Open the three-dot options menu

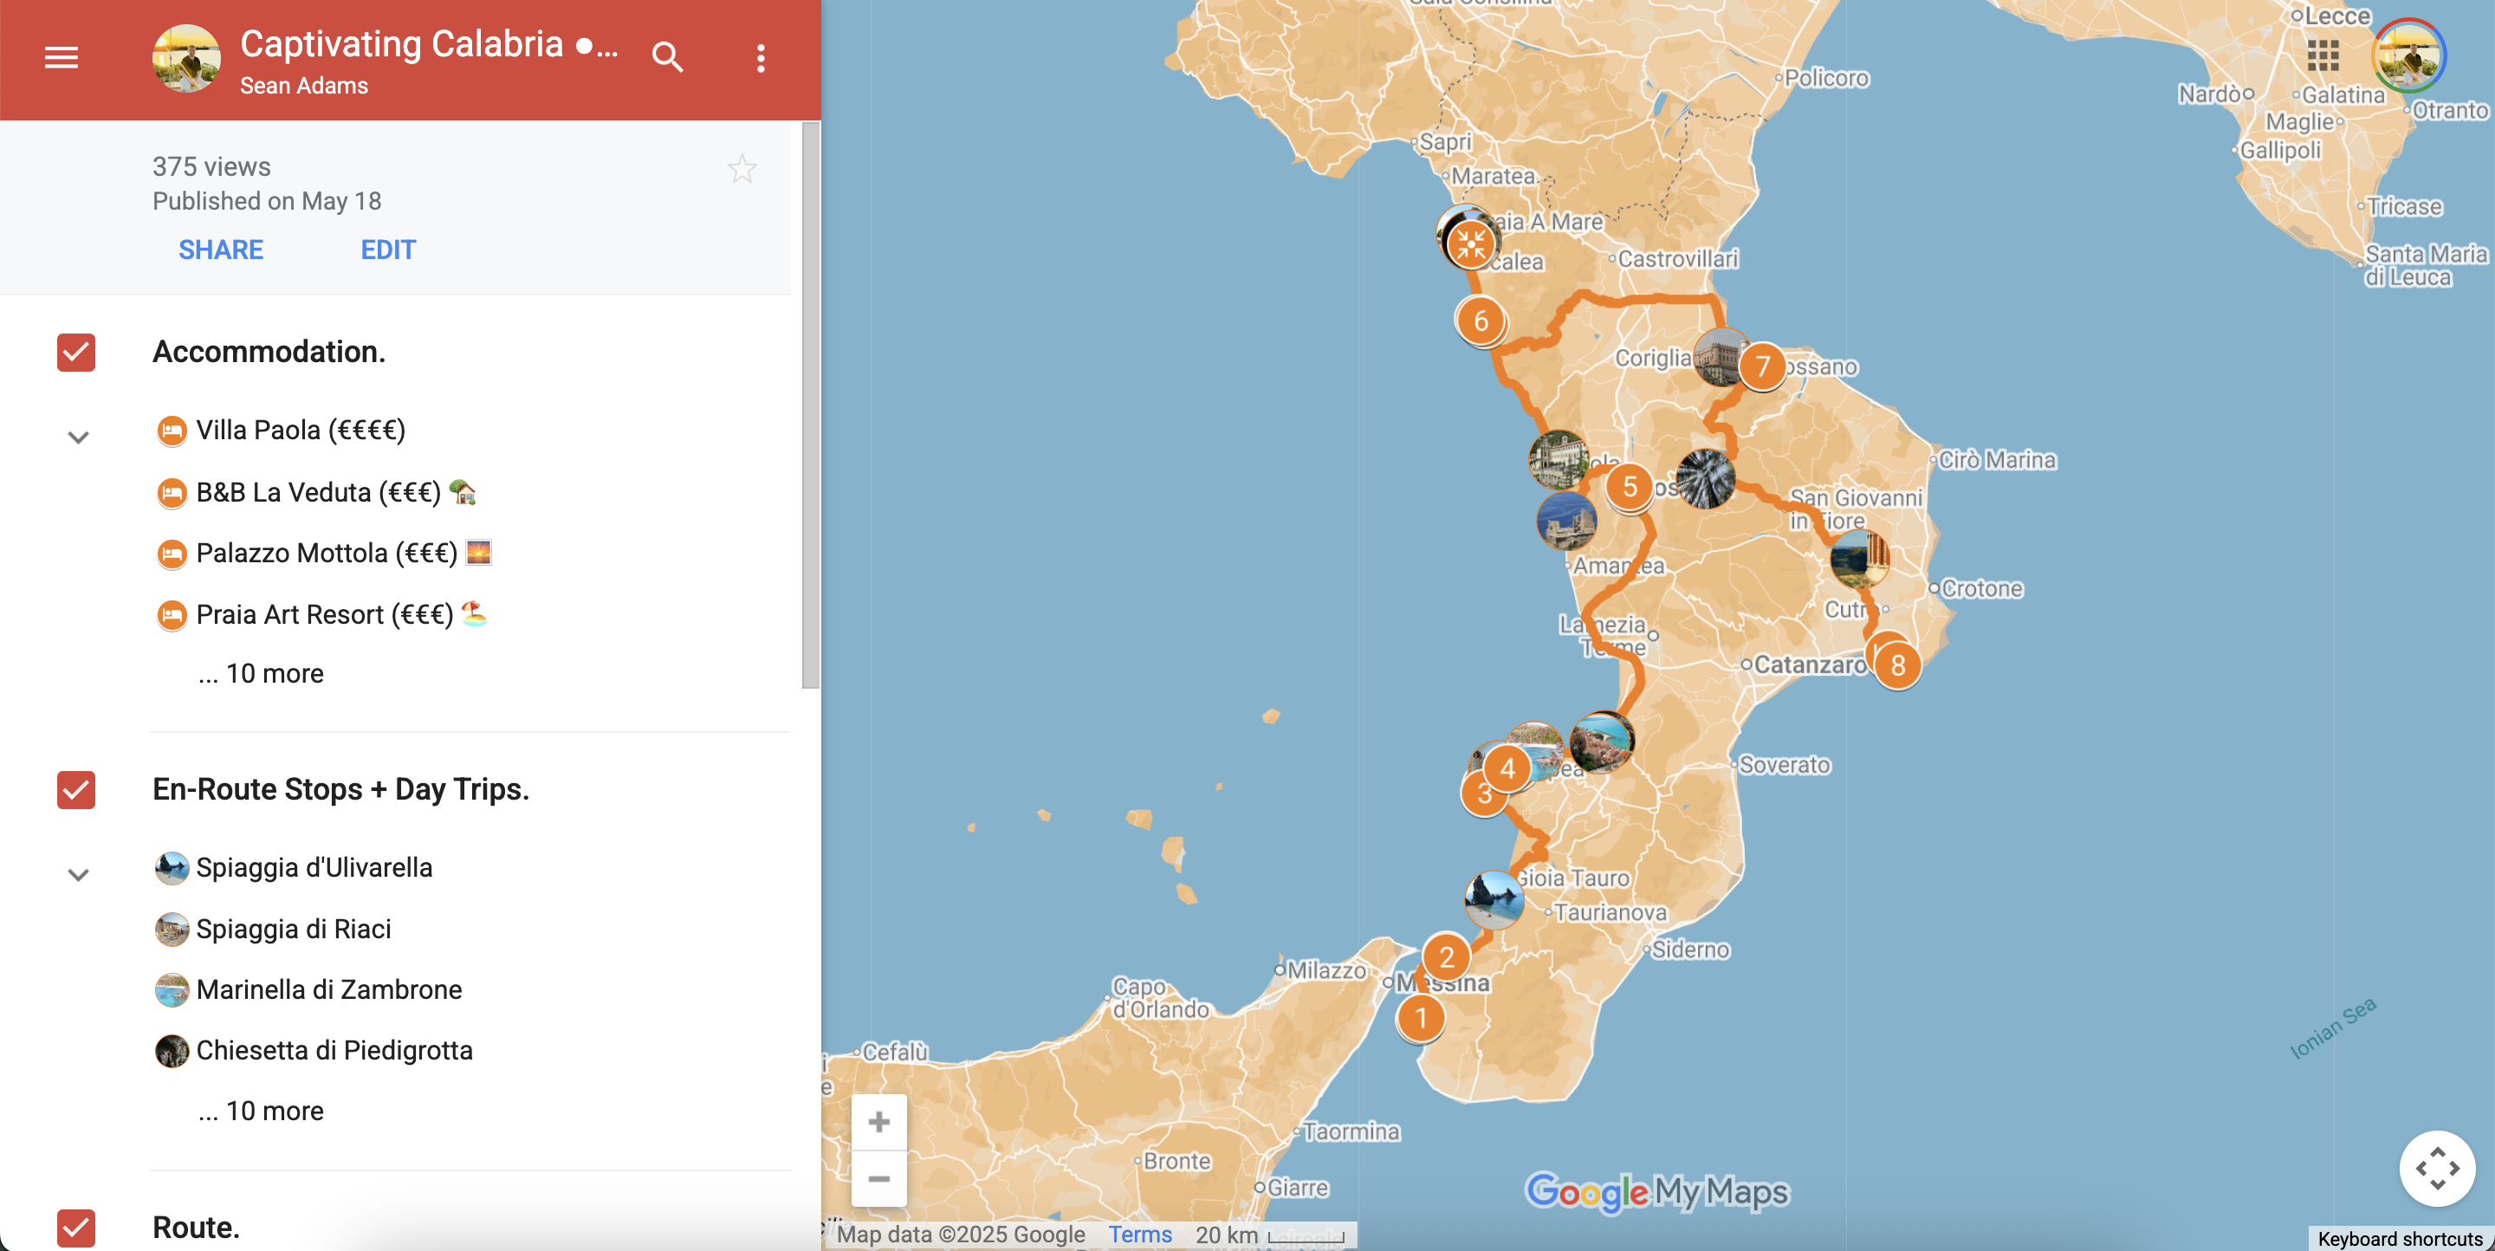(x=761, y=58)
